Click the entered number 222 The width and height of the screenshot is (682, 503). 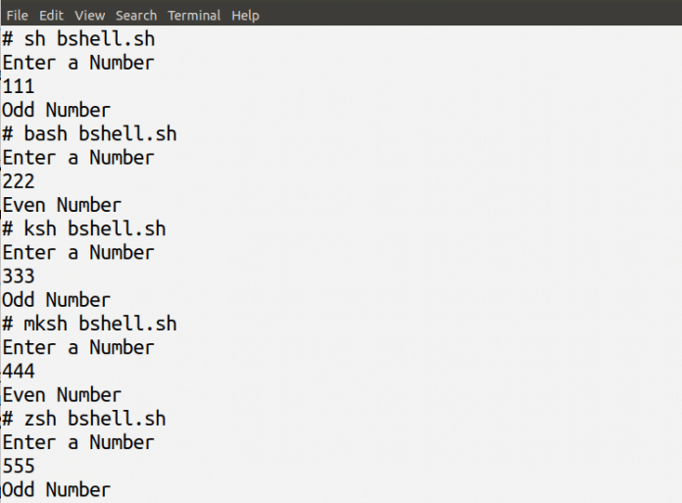[19, 181]
